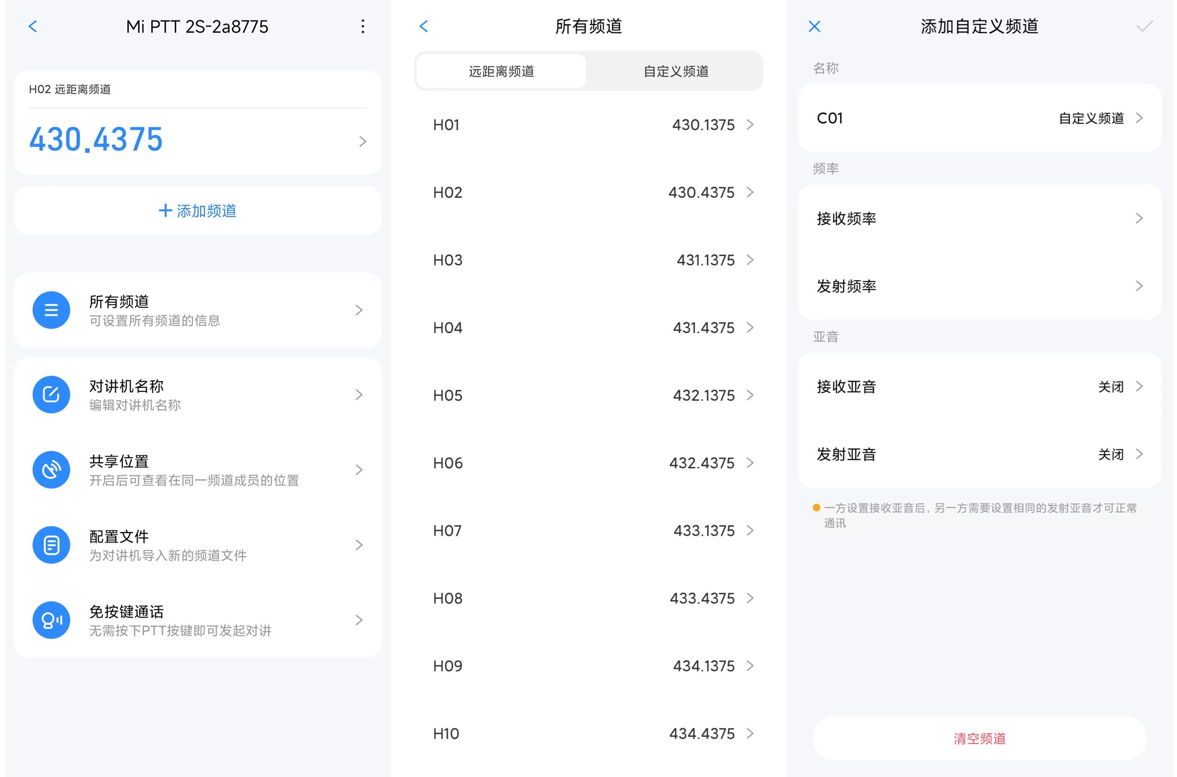The image size is (1177, 777).
Task: Select the share location icon
Action: coord(51,470)
